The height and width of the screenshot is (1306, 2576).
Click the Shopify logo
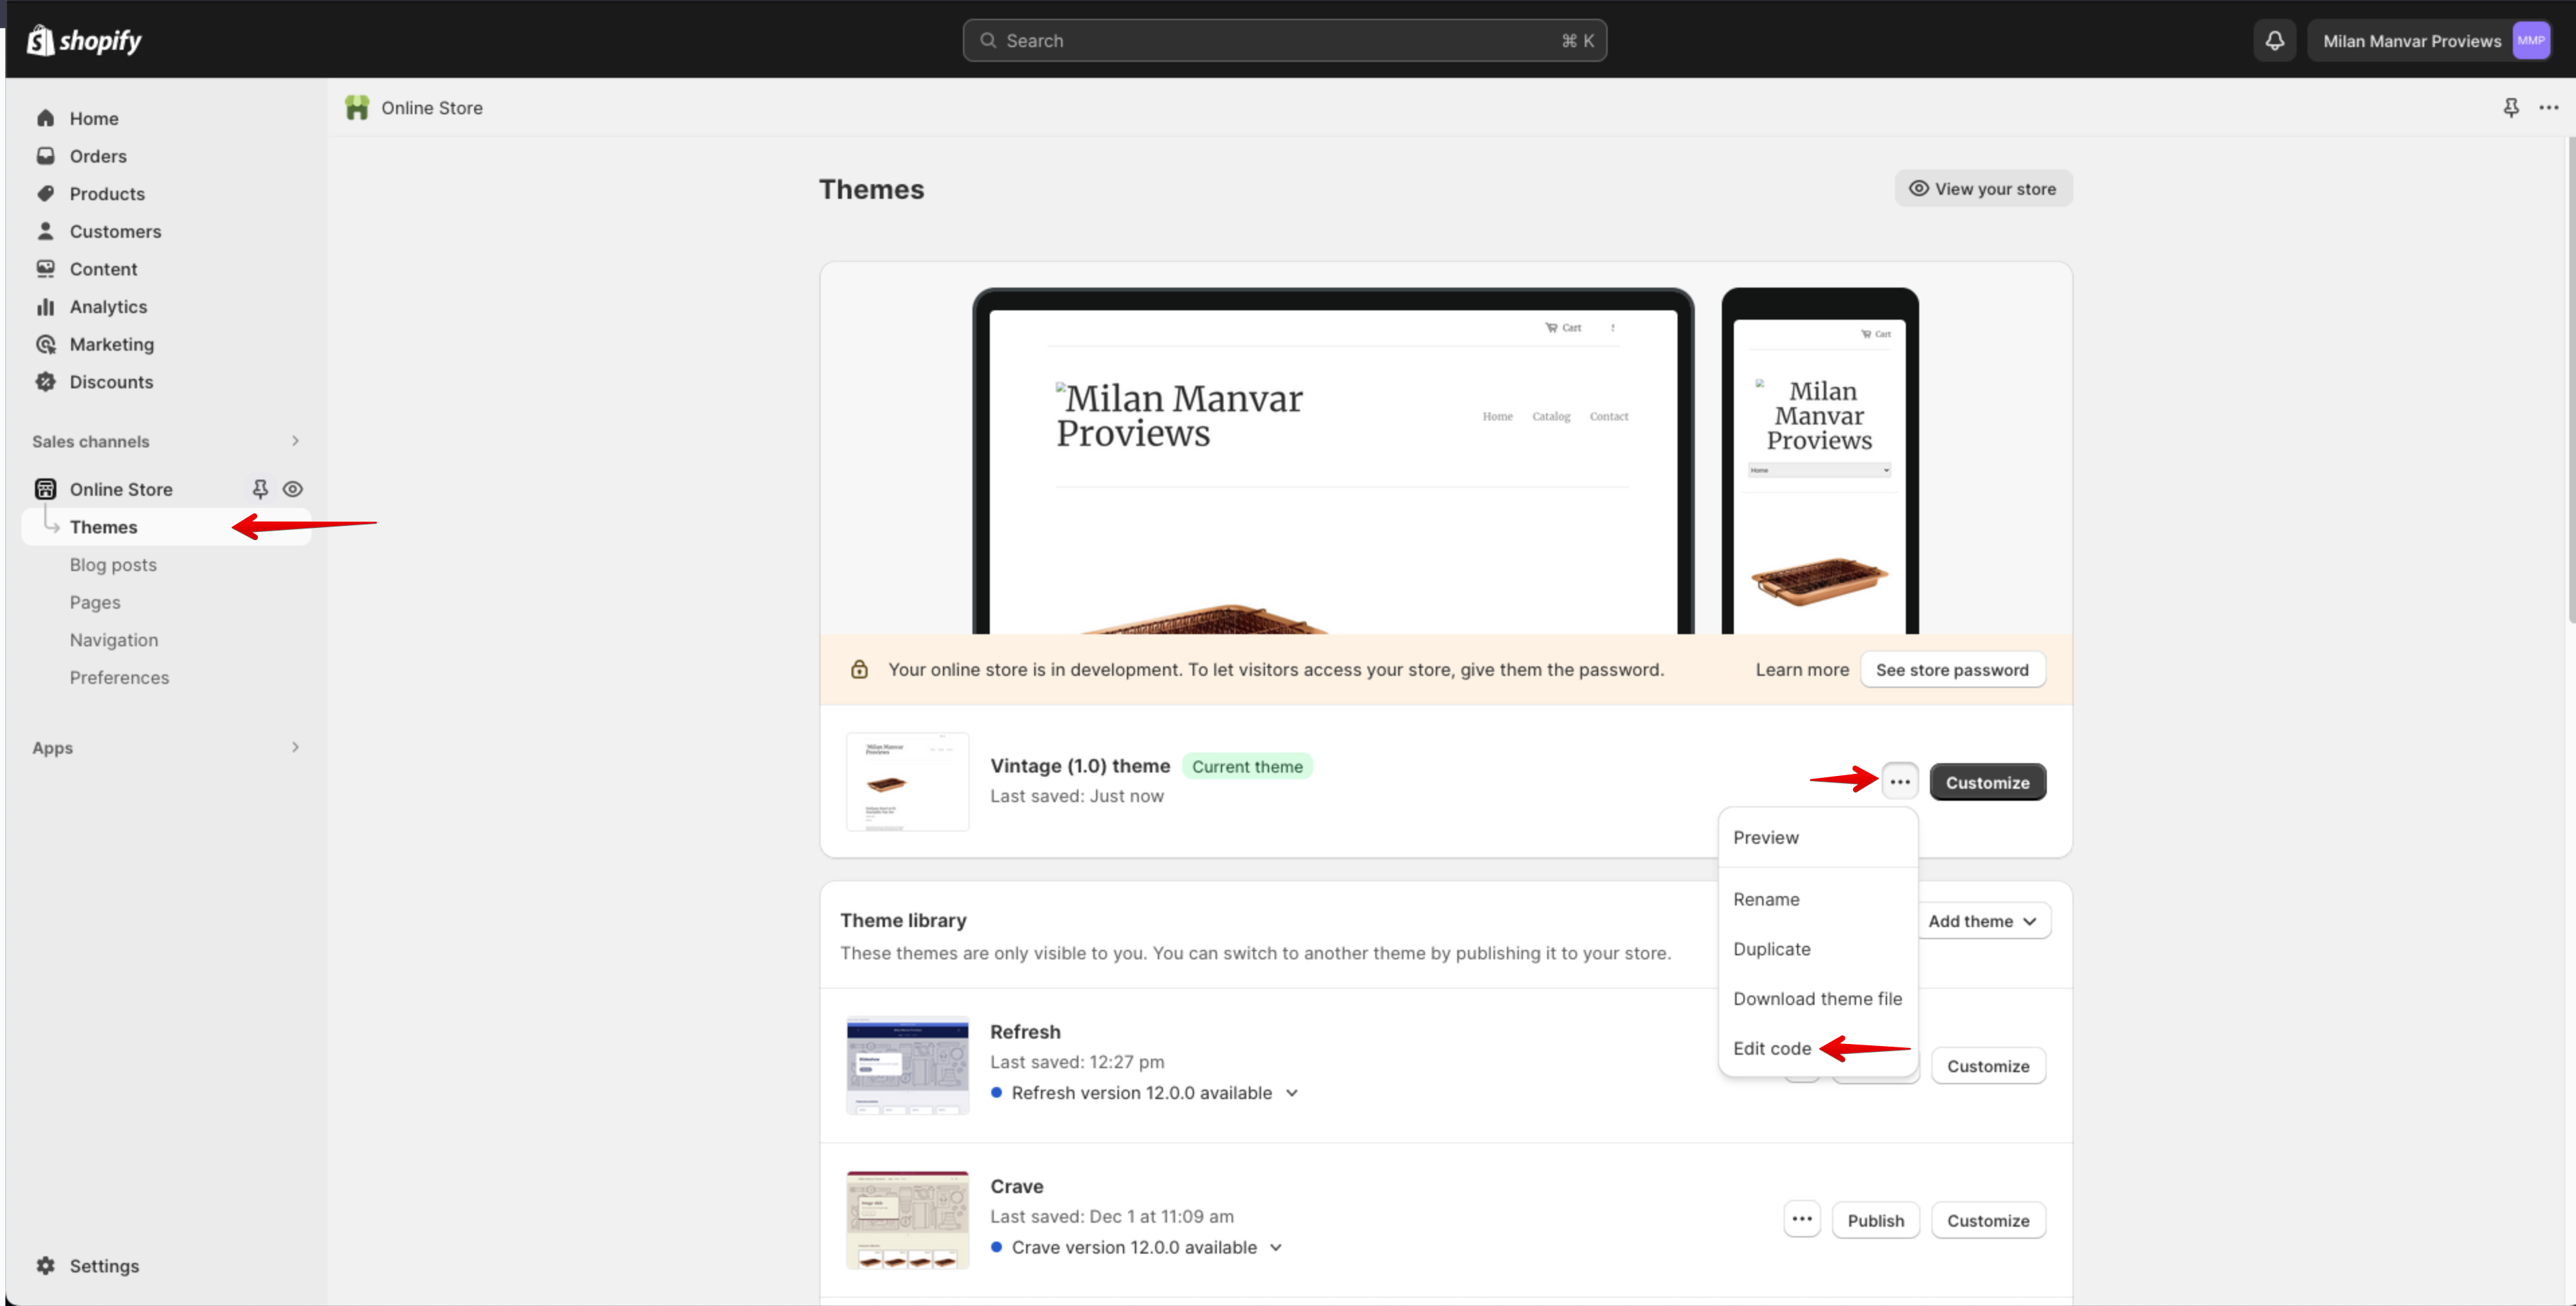[84, 40]
